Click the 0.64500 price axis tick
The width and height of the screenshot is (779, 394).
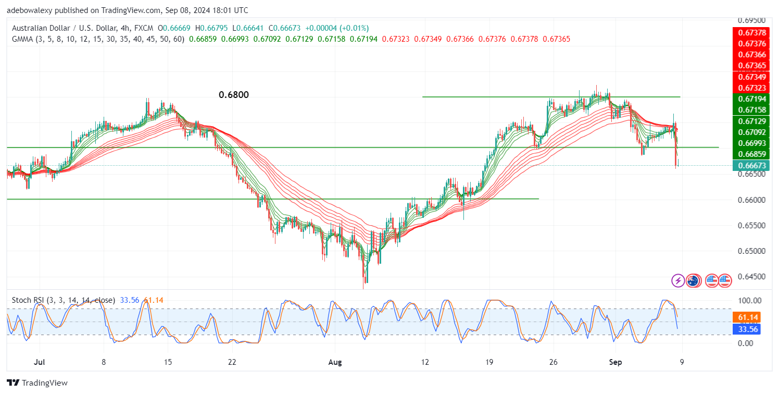750,277
